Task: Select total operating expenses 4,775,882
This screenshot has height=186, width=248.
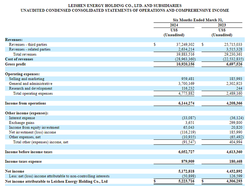Action: (x=186, y=94)
